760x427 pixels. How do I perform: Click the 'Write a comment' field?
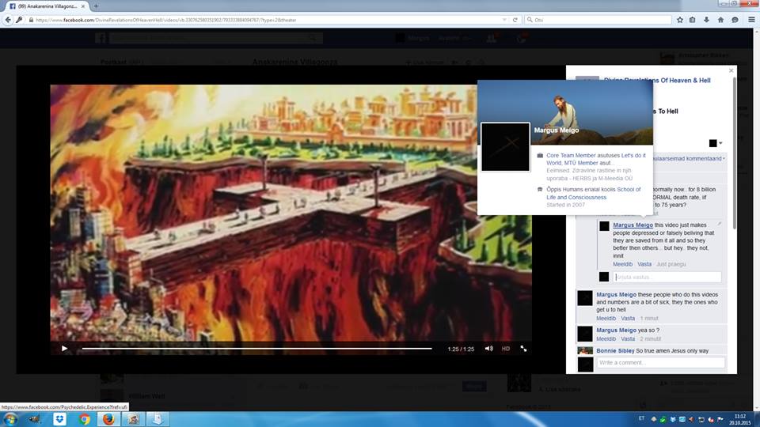[660, 363]
